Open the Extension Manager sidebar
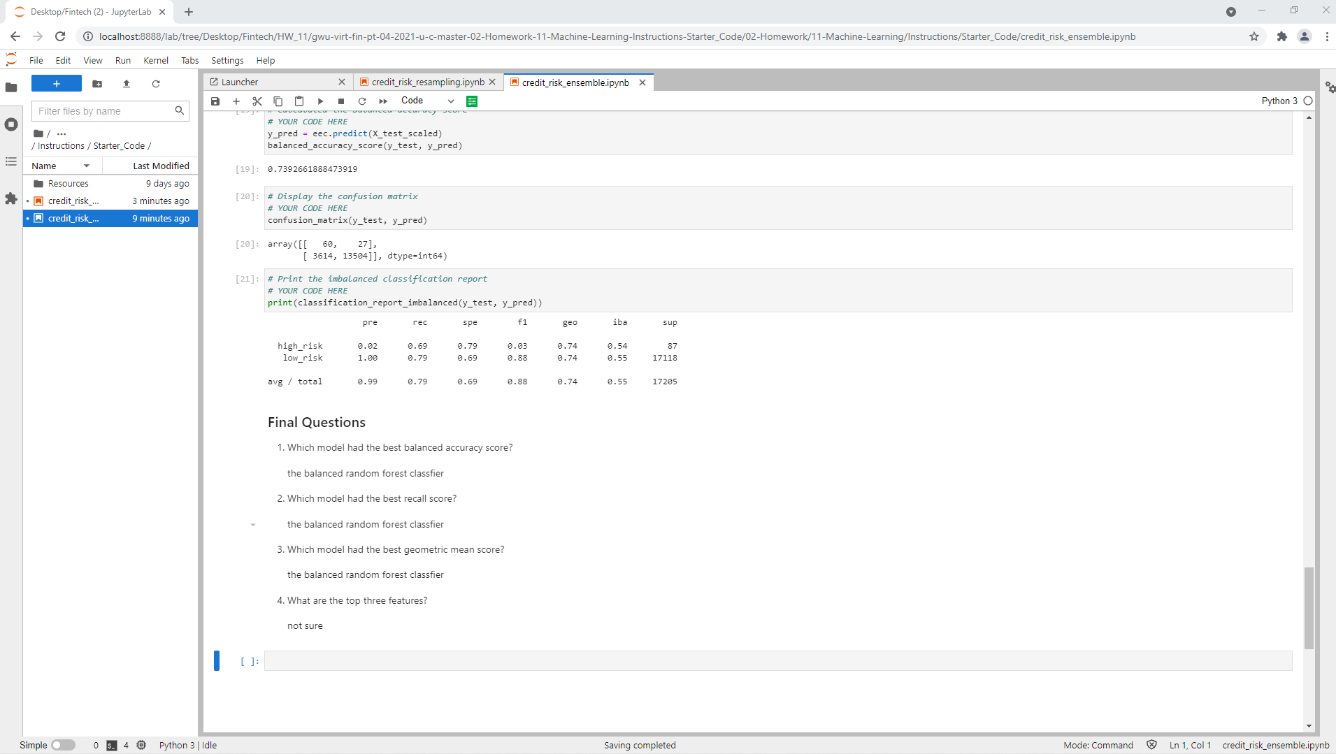1336x754 pixels. 11,198
